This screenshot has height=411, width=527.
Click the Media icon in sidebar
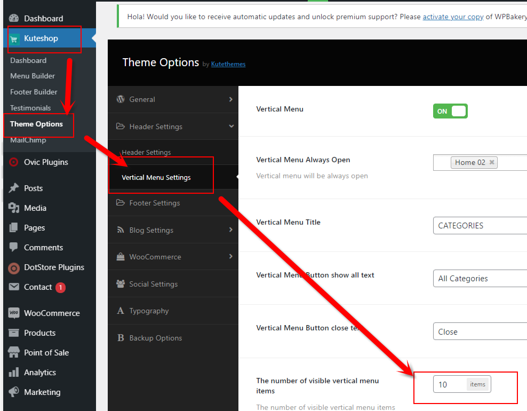(x=14, y=208)
